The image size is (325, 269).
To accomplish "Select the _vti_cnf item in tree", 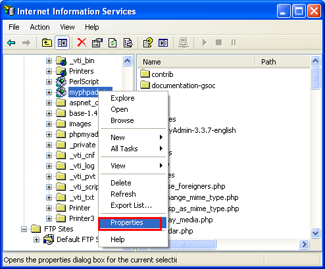I will [82, 155].
